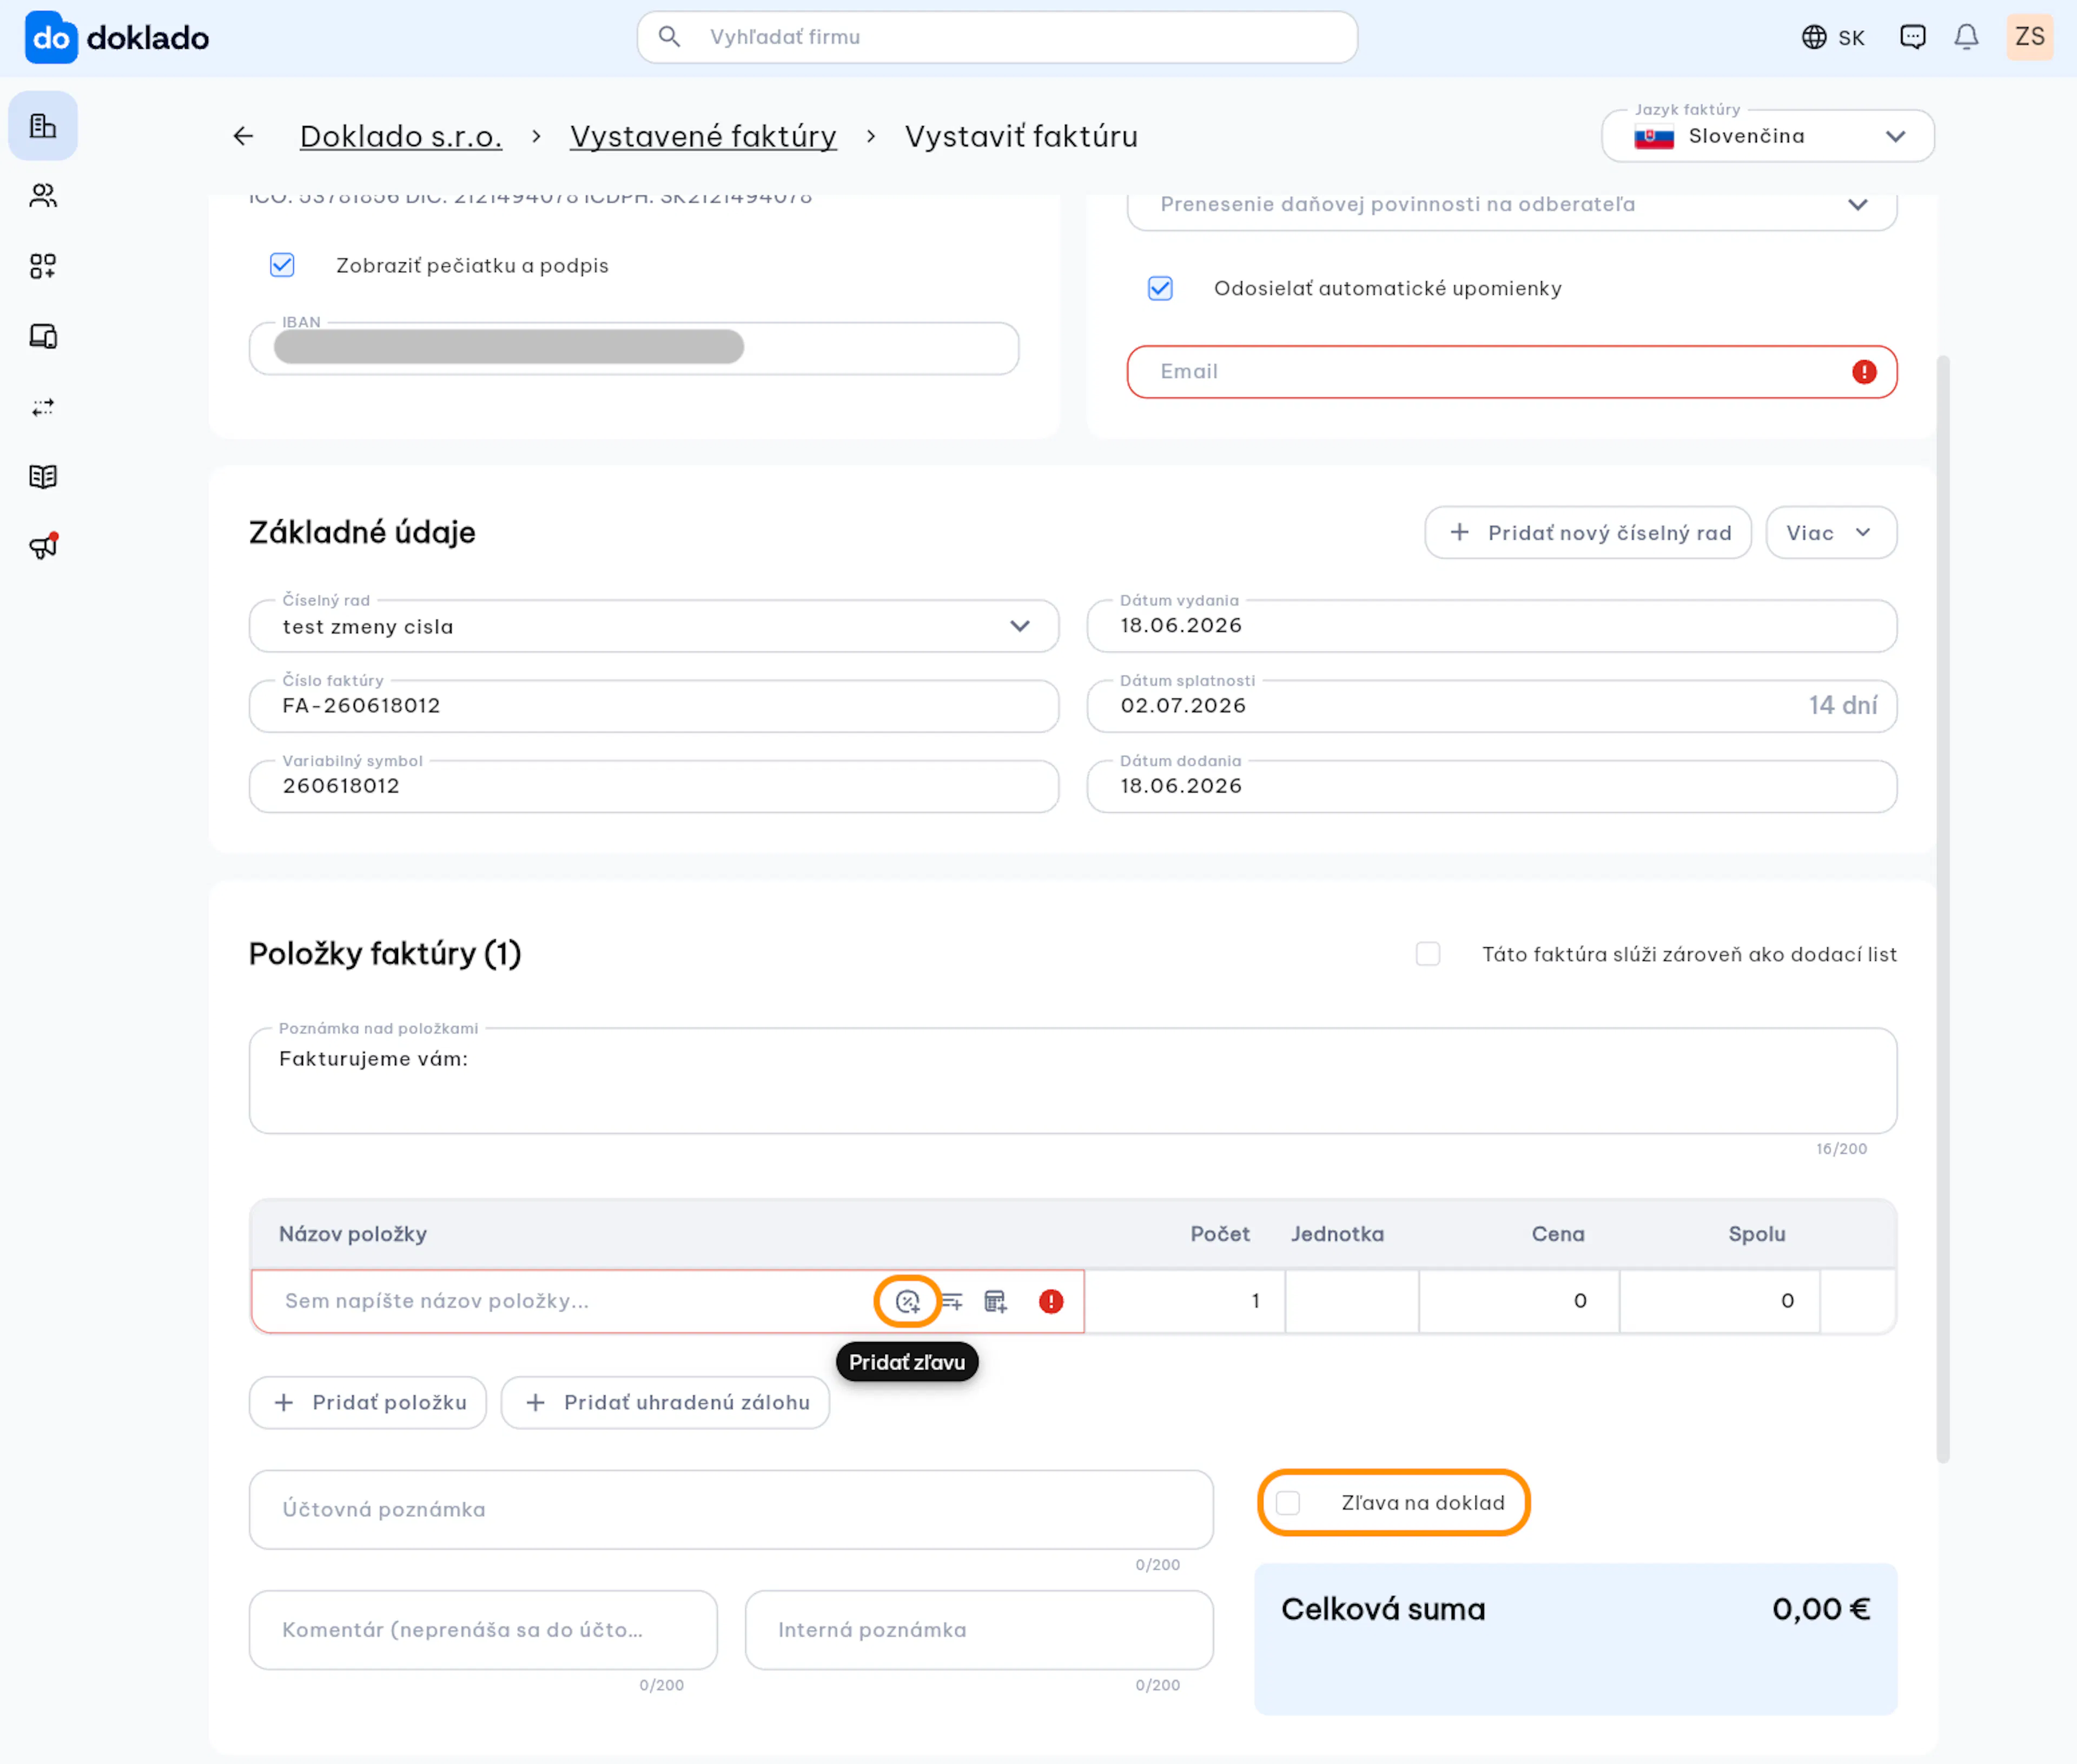2077x1764 pixels.
Task: Open the transfers arrows icon in sidebar
Action: point(43,407)
